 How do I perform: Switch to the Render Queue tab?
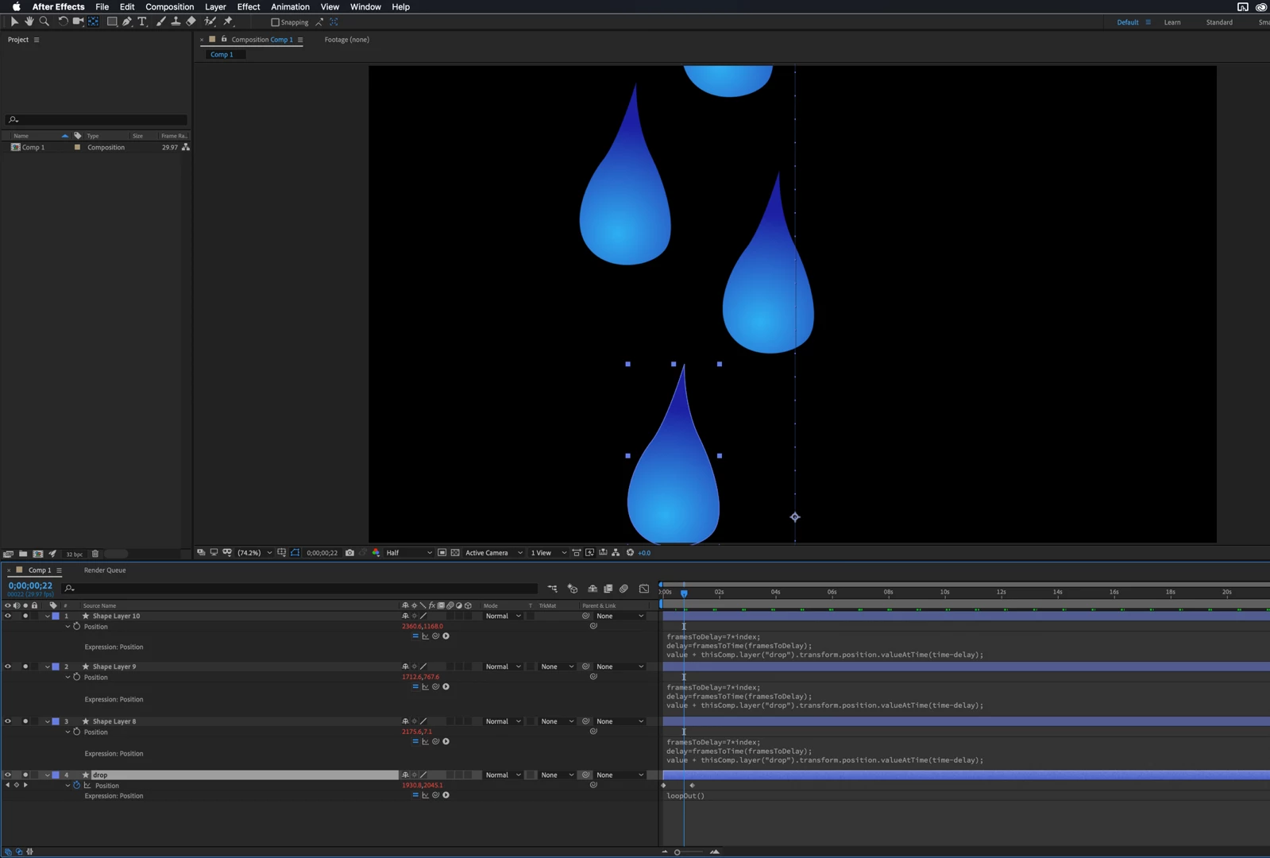pyautogui.click(x=105, y=570)
